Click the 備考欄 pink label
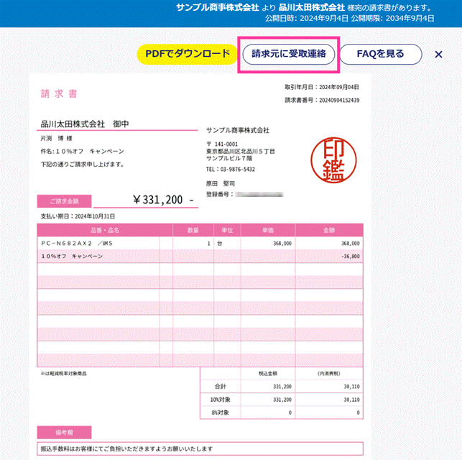The image size is (462, 460). point(64,432)
